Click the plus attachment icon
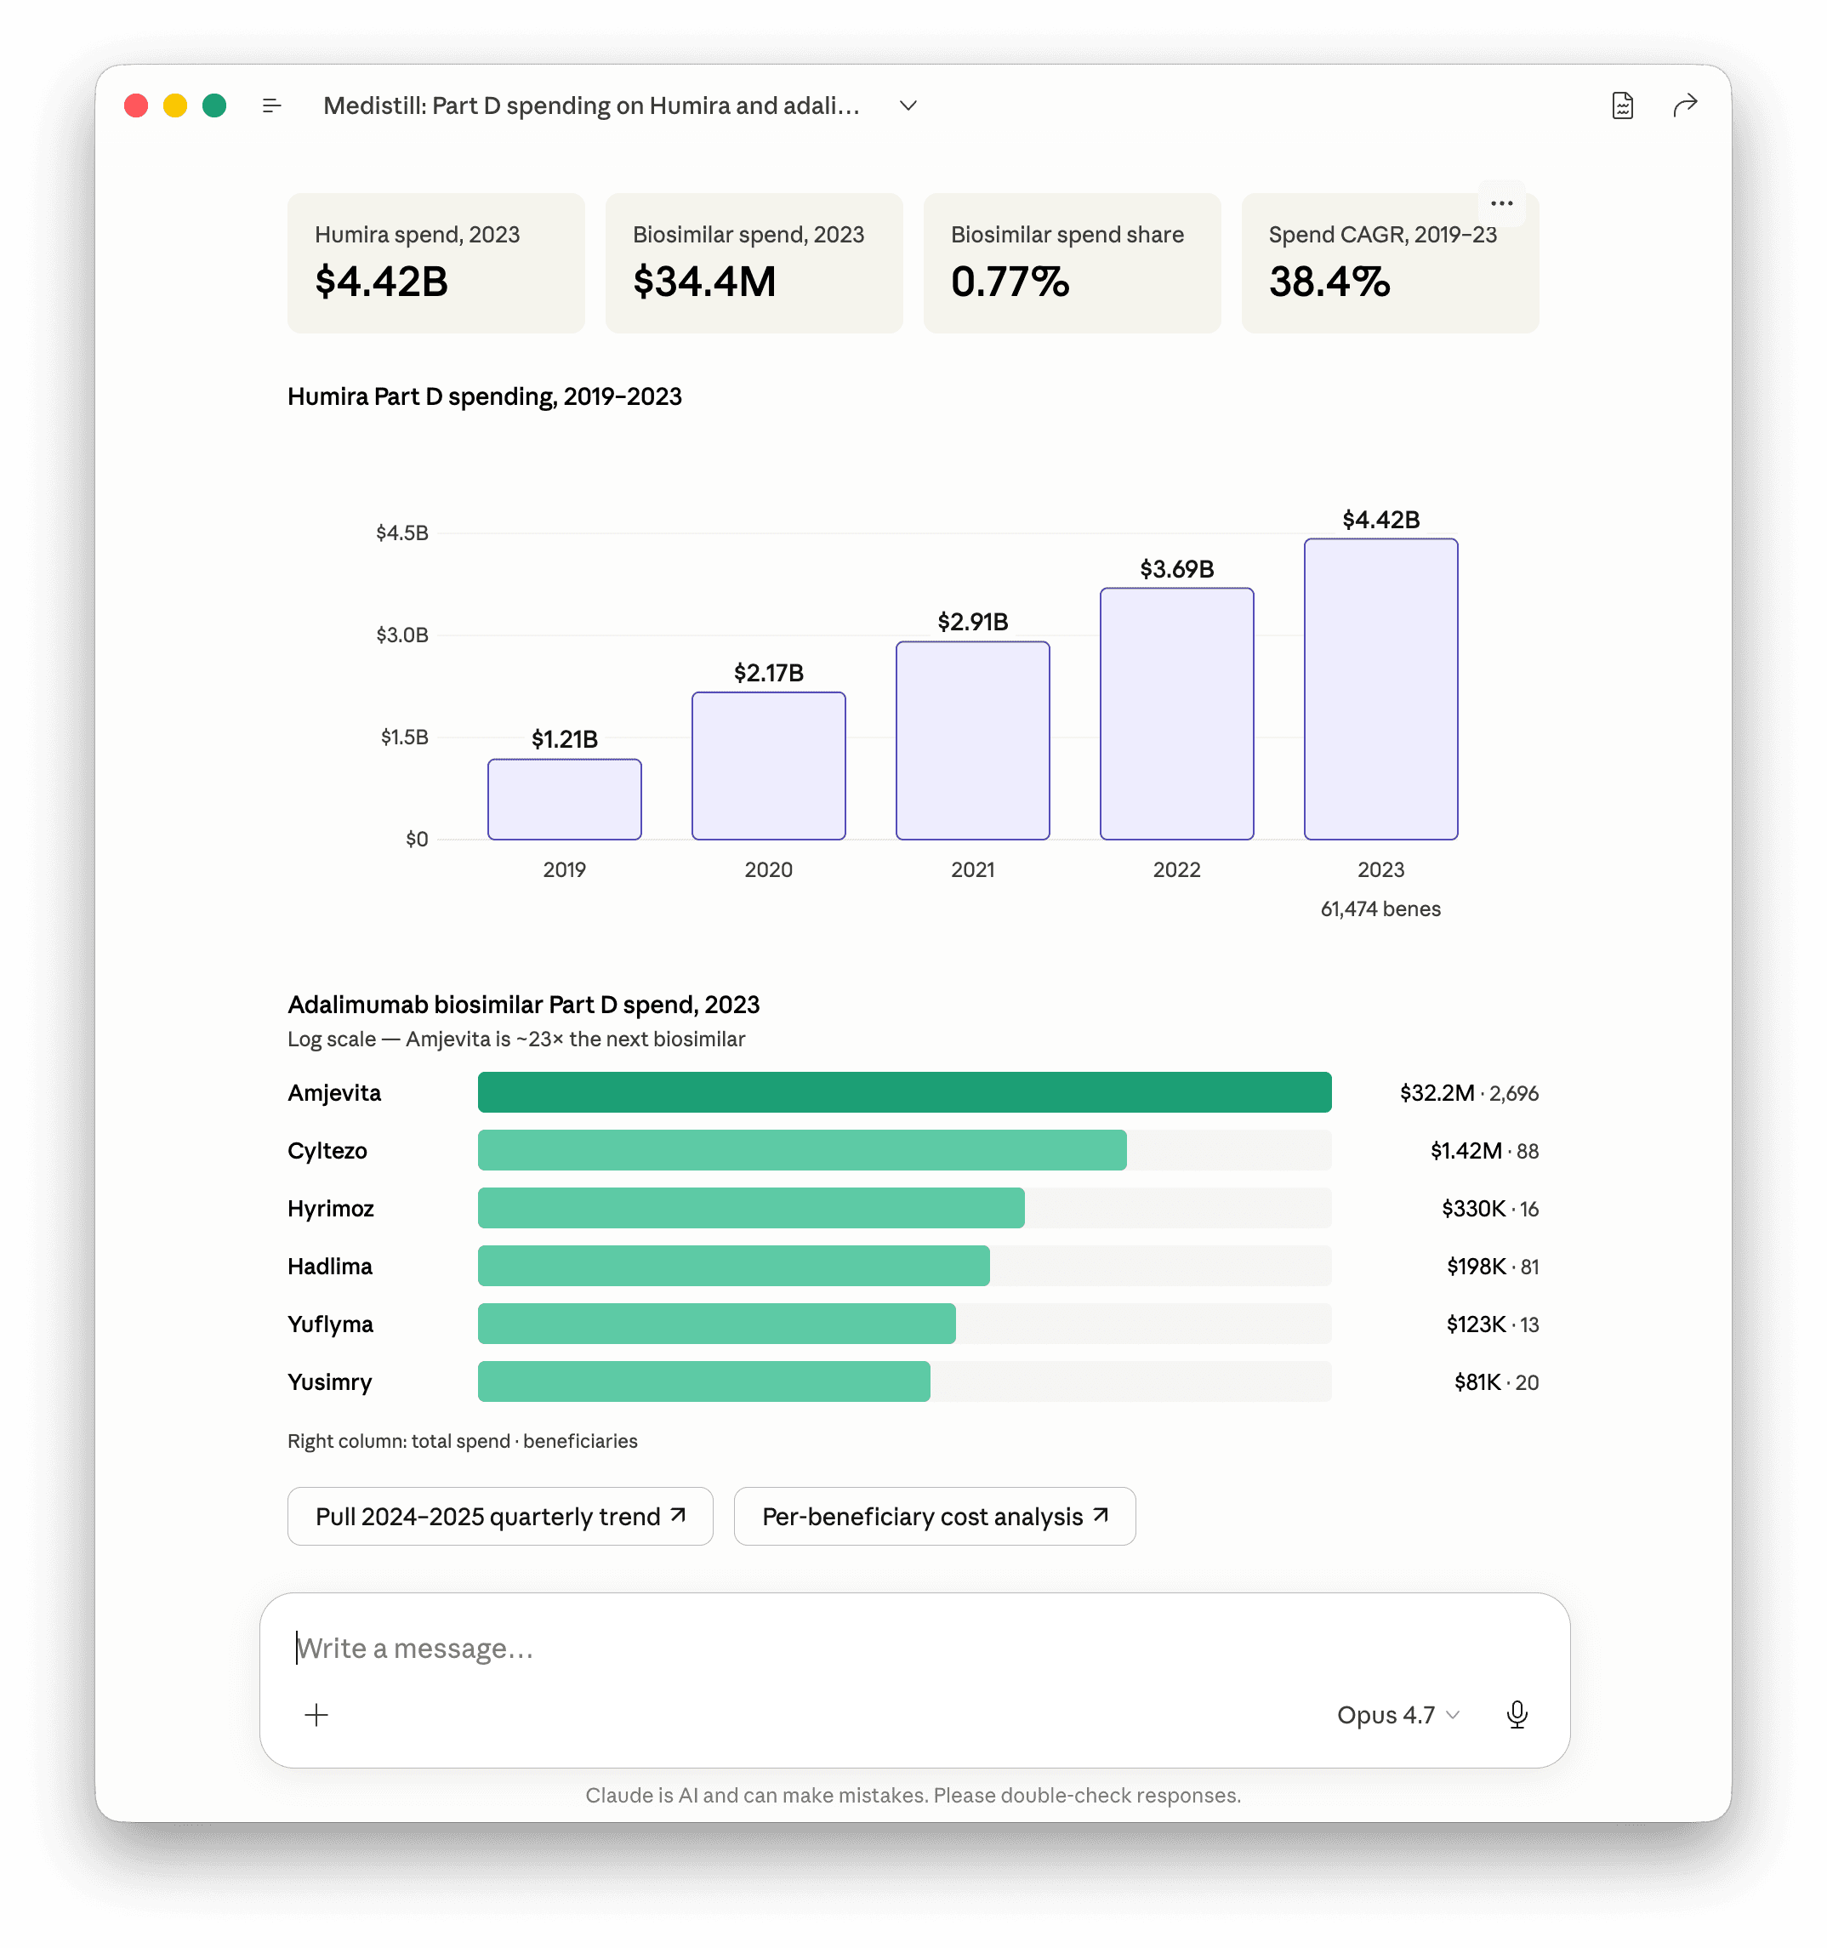The image size is (1827, 1948). click(316, 1715)
